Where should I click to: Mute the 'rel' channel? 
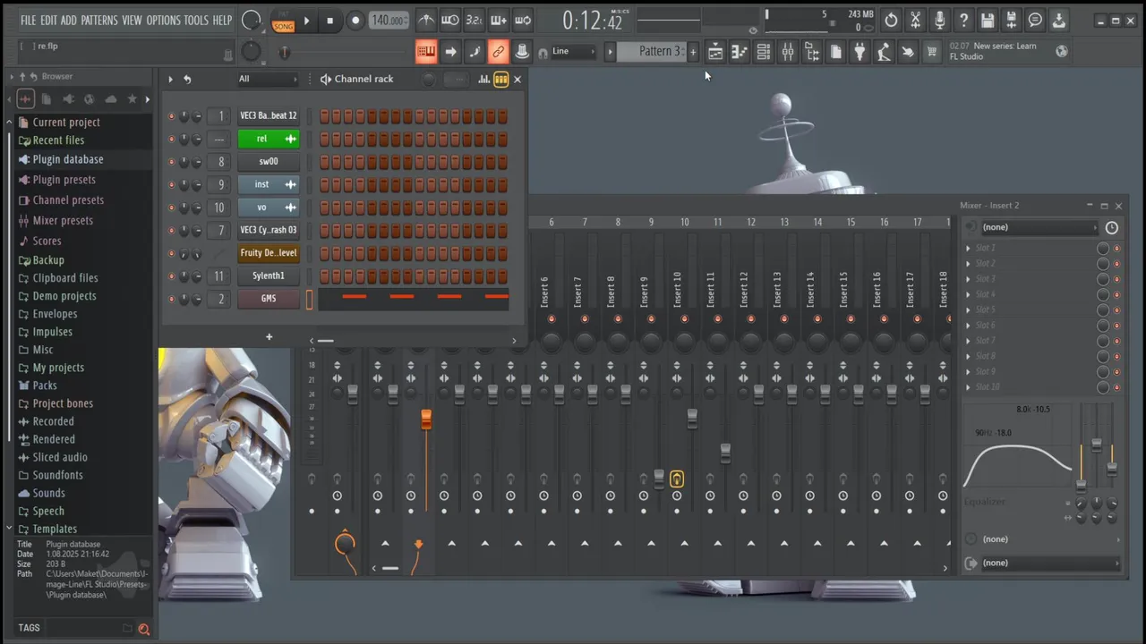click(172, 139)
